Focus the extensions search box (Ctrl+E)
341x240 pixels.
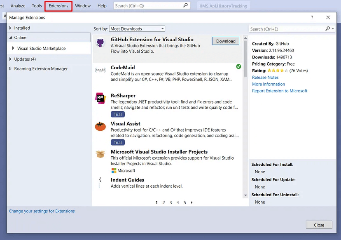click(287, 29)
